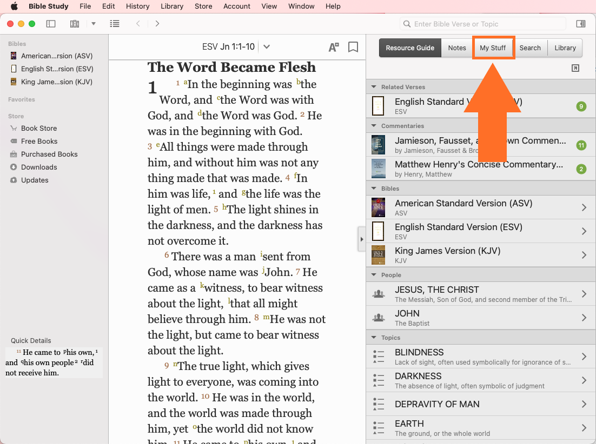Open the parallel columns layout icon
596x444 pixels.
coord(75,24)
